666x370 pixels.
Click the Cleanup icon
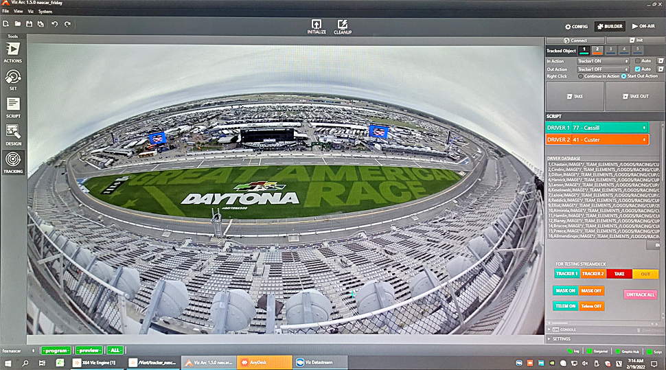point(343,26)
